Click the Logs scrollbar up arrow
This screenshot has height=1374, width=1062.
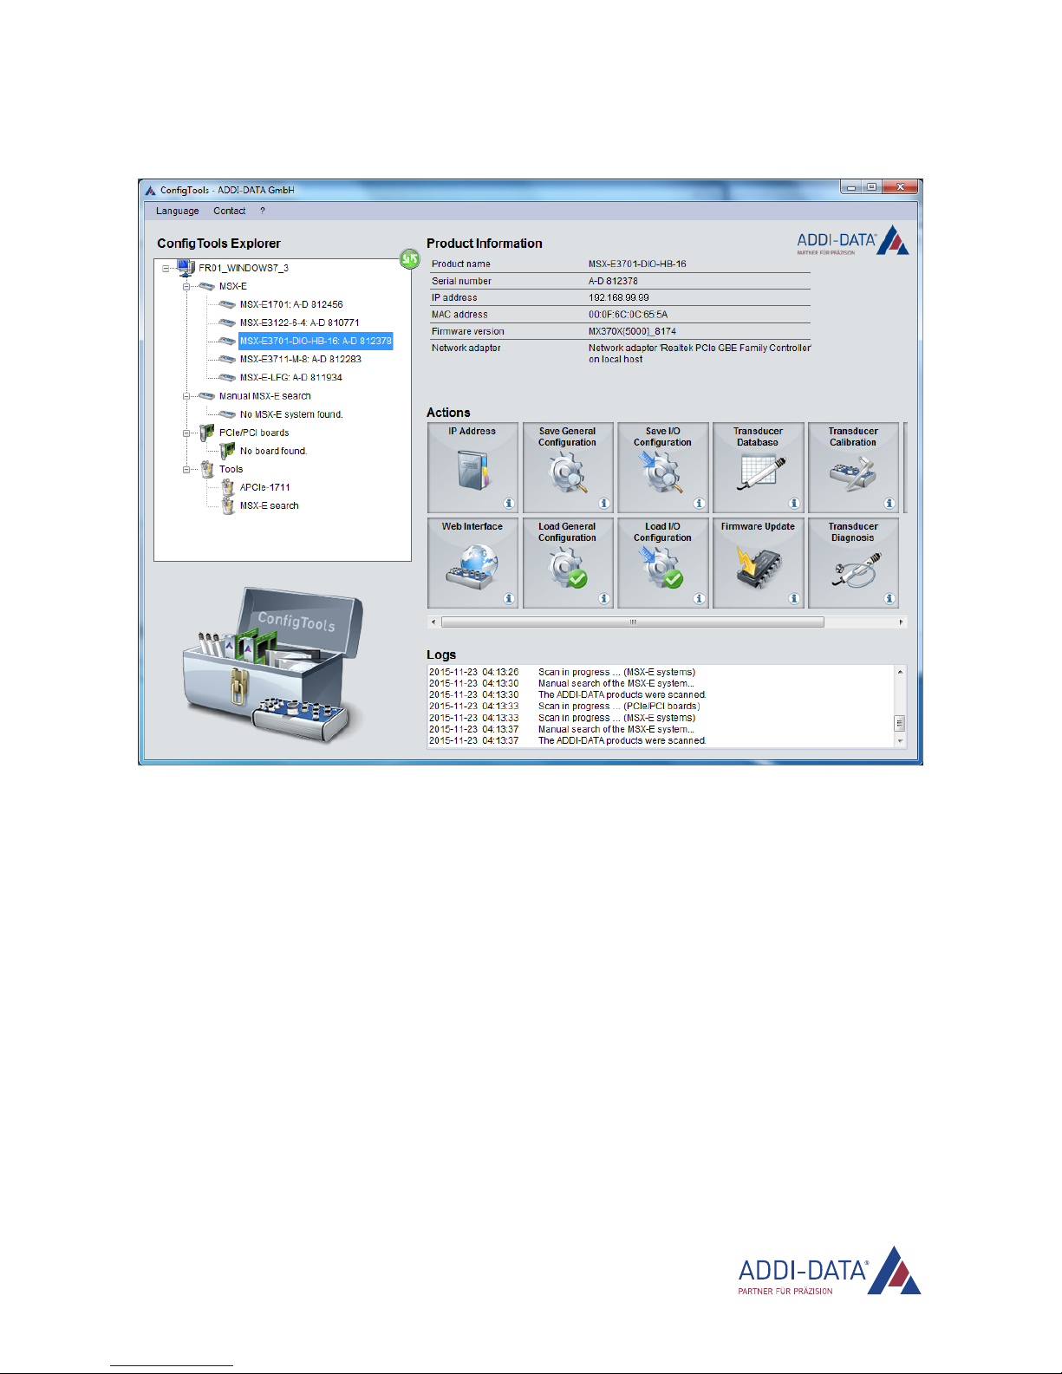tap(900, 672)
